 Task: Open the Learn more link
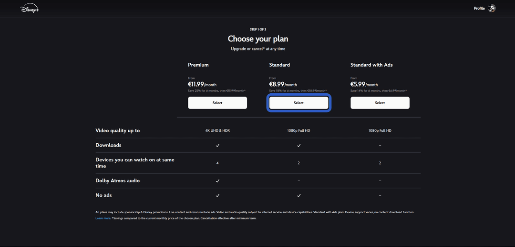point(103,218)
